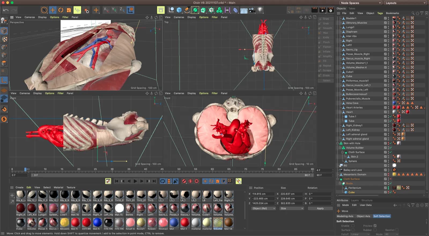Image resolution: width=429 pixels, height=236 pixels.
Task: Add a Cube primitive from toolbar
Action: [179, 10]
